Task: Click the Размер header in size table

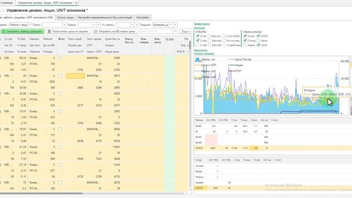Action: coord(199,120)
